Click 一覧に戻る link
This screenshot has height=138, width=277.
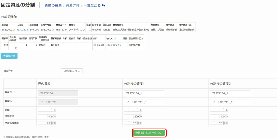click(92, 5)
